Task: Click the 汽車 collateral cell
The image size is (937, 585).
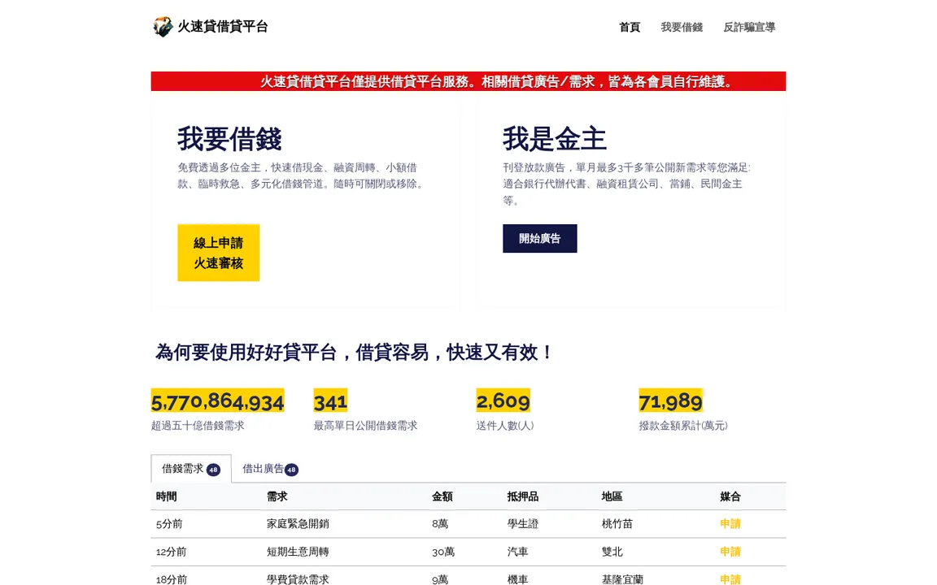Action: click(x=517, y=552)
